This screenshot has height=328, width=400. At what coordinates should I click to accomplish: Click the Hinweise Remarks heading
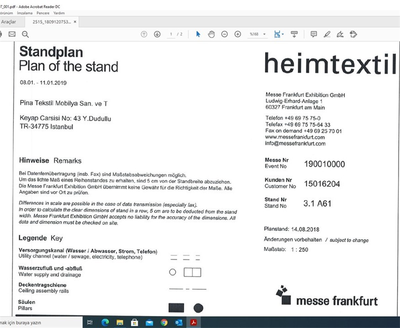point(50,160)
